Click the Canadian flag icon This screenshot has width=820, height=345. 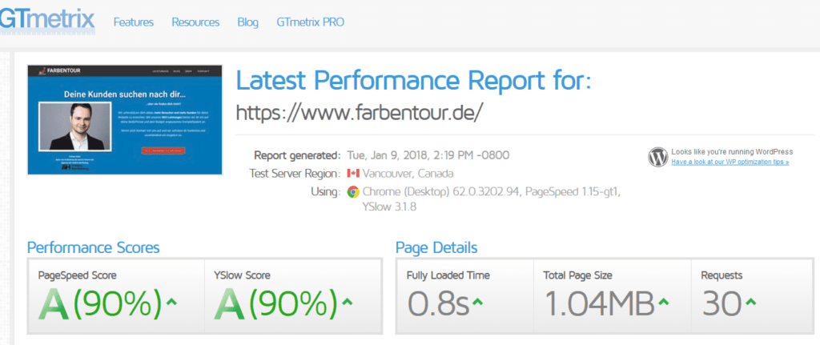[x=353, y=174]
